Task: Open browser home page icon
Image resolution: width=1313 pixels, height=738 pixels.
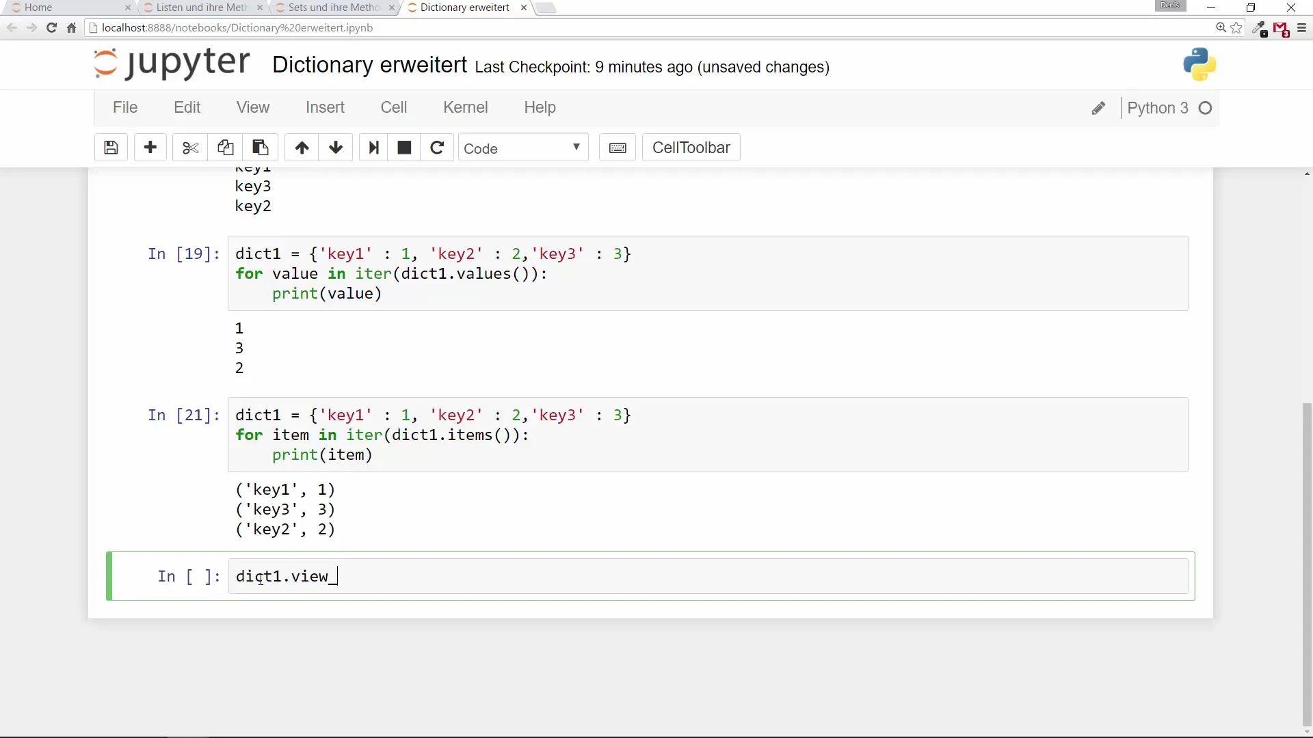Action: click(x=71, y=28)
